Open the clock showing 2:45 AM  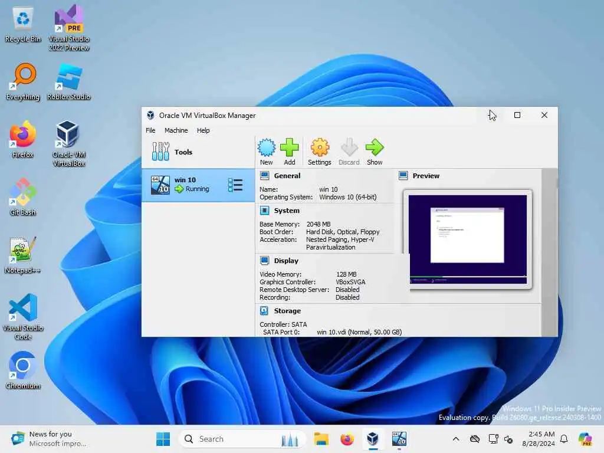click(x=539, y=439)
